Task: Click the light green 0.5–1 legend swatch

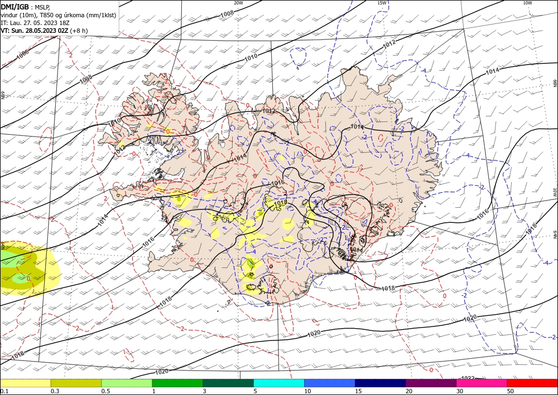Action: [127, 383]
